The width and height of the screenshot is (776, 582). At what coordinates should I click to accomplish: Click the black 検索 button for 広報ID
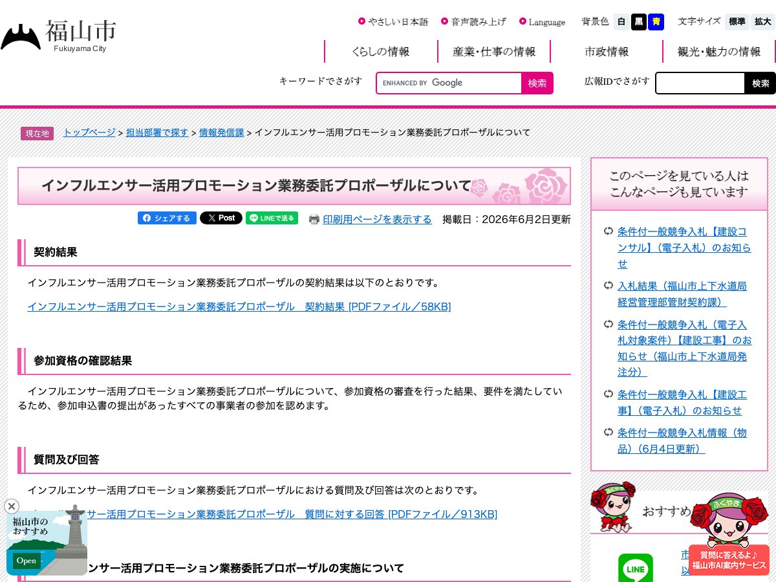coord(760,83)
